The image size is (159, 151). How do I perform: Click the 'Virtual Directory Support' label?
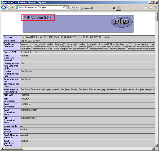click(x=9, y=58)
